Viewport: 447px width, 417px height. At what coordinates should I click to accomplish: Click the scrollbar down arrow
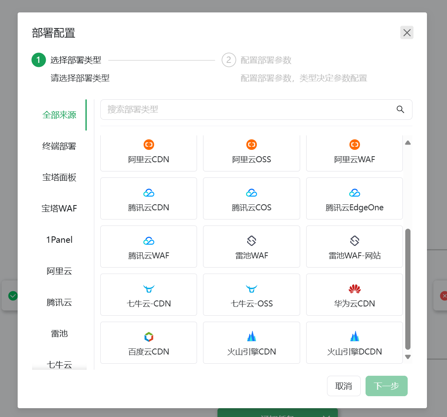(408, 357)
